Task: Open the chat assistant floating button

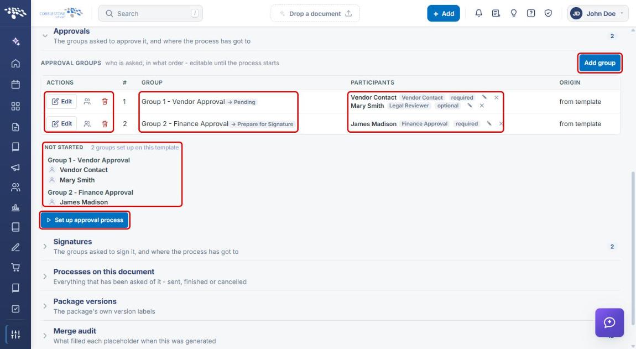Action: pos(609,322)
